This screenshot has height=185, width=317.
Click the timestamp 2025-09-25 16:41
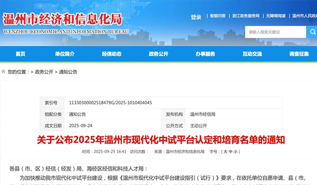coord(110,151)
